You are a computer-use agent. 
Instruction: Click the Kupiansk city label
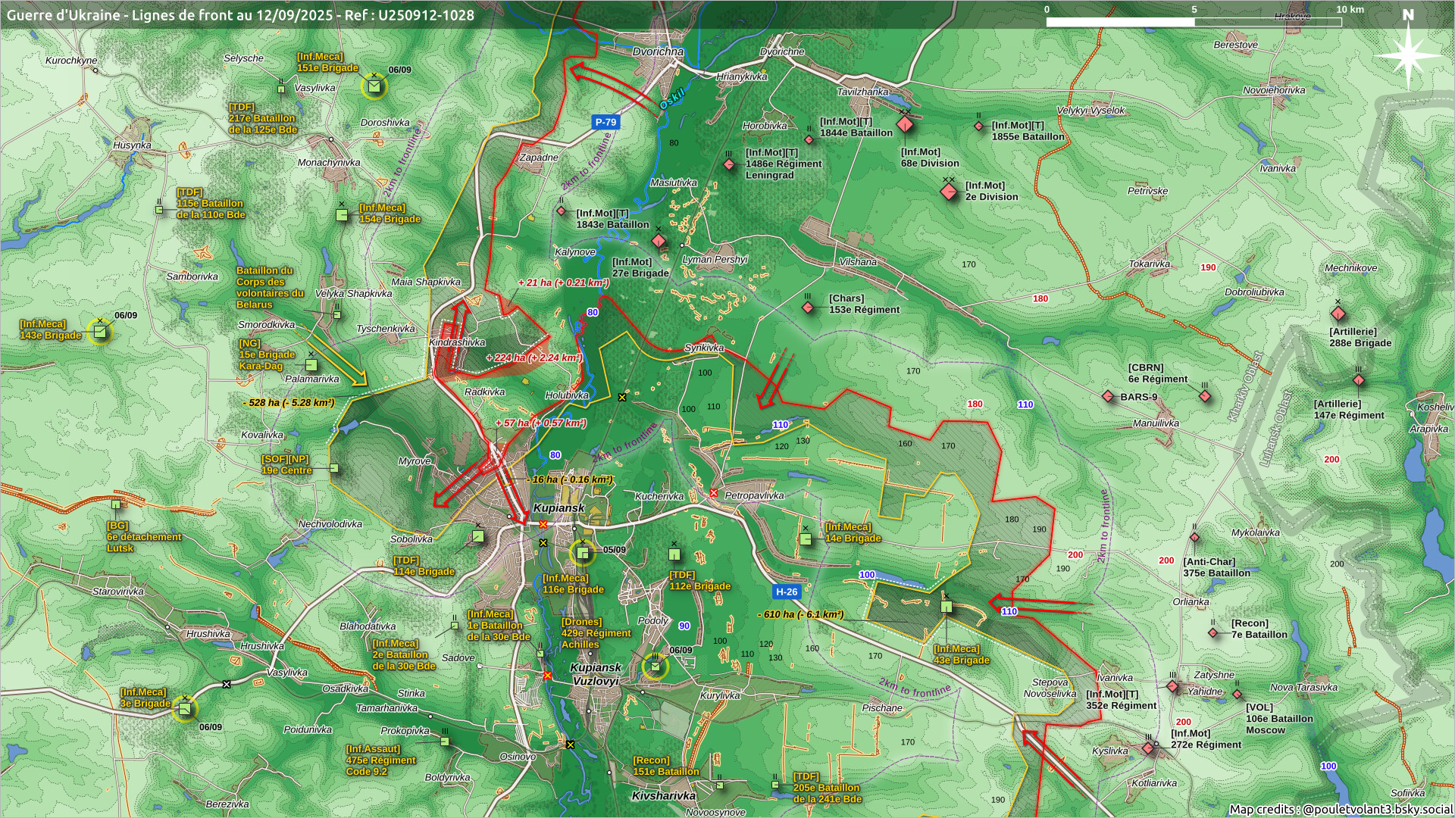pos(559,507)
